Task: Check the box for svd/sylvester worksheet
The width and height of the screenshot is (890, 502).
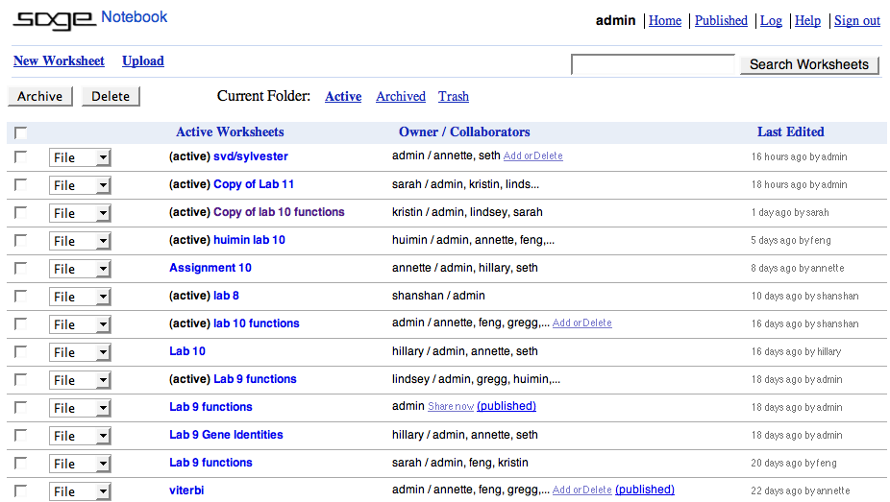Action: click(21, 156)
